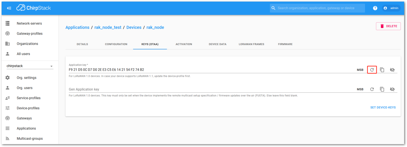Image resolution: width=407 pixels, height=147 pixels.
Task: Copy the Gen Application key to clipboard
Action: [382, 89]
